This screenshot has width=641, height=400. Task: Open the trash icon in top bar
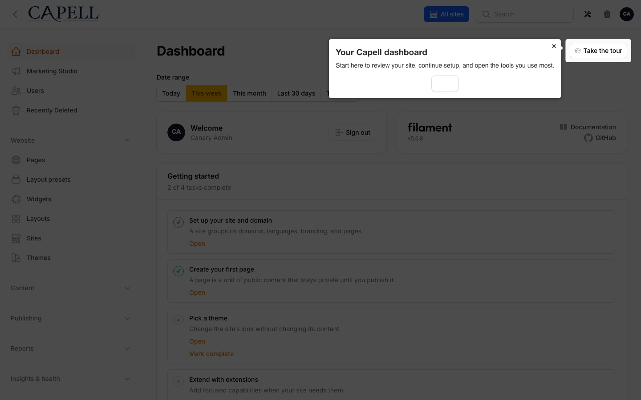(x=607, y=14)
